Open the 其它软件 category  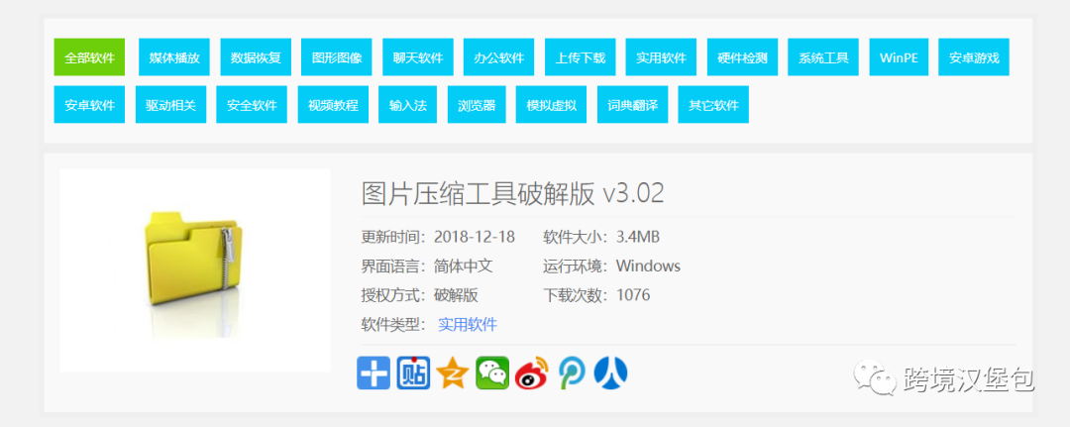[713, 105]
